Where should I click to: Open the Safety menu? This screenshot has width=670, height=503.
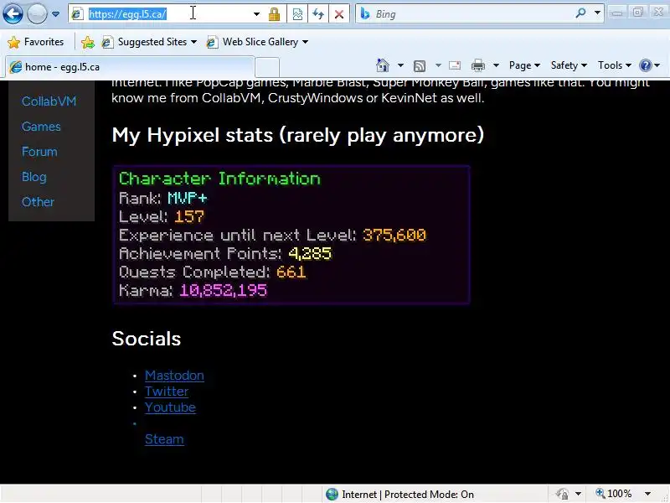coord(569,65)
